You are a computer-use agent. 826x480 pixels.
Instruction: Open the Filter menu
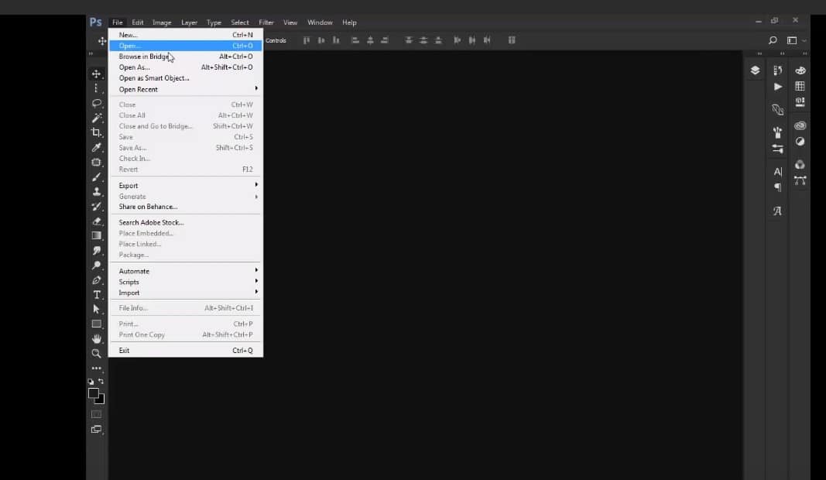pyautogui.click(x=266, y=22)
